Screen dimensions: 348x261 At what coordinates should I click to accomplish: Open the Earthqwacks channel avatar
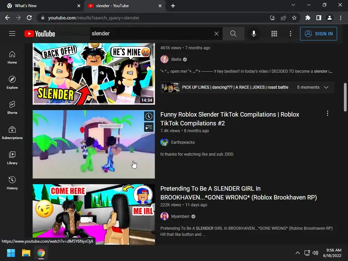coord(164,142)
